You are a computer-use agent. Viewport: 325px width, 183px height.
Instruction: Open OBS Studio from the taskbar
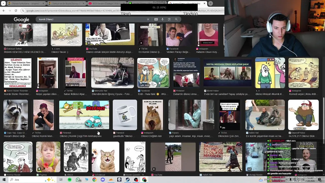click(x=136, y=180)
